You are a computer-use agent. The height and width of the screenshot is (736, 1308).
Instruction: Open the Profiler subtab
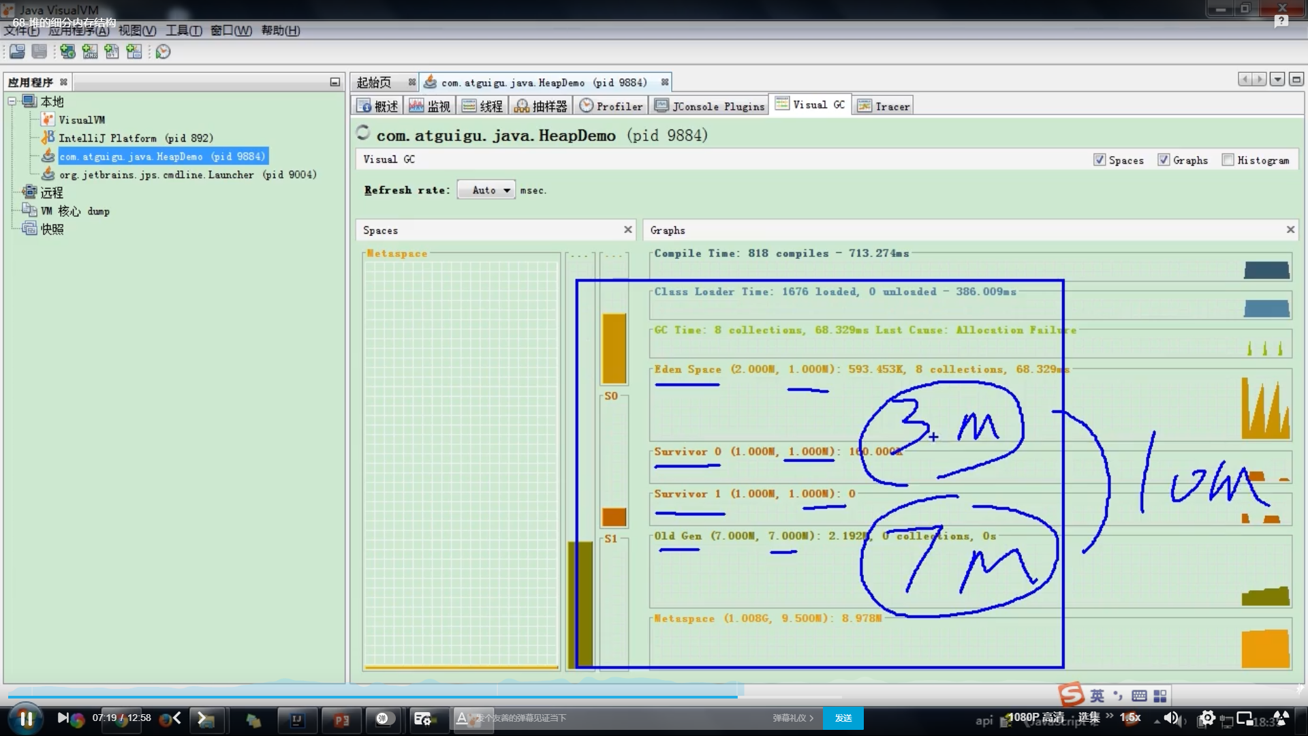[x=611, y=106]
